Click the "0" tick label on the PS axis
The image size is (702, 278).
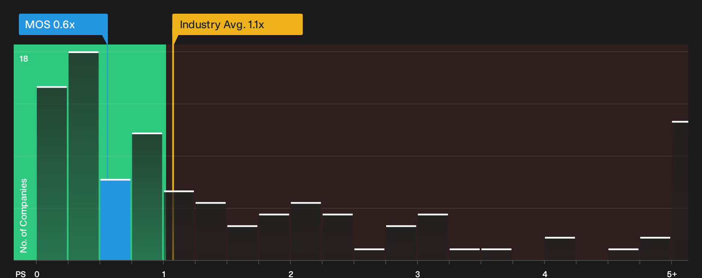pyautogui.click(x=37, y=274)
